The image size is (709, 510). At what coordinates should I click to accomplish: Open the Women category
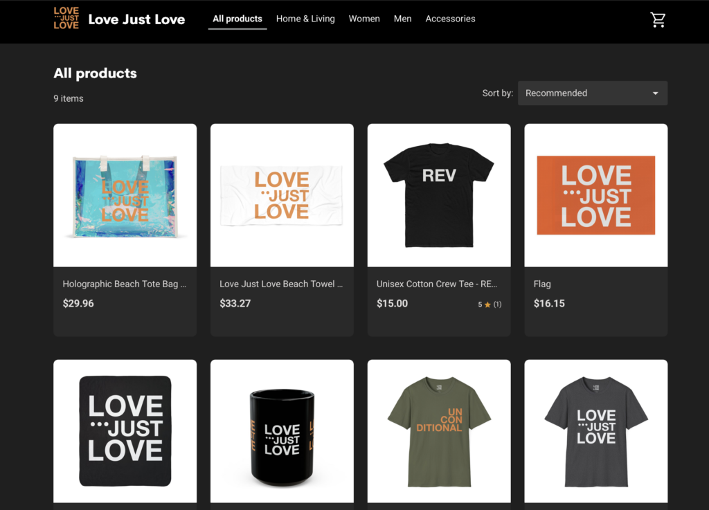[x=364, y=19]
